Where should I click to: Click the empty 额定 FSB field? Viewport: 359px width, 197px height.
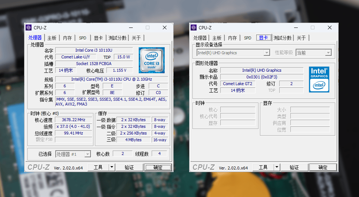(x=73, y=140)
